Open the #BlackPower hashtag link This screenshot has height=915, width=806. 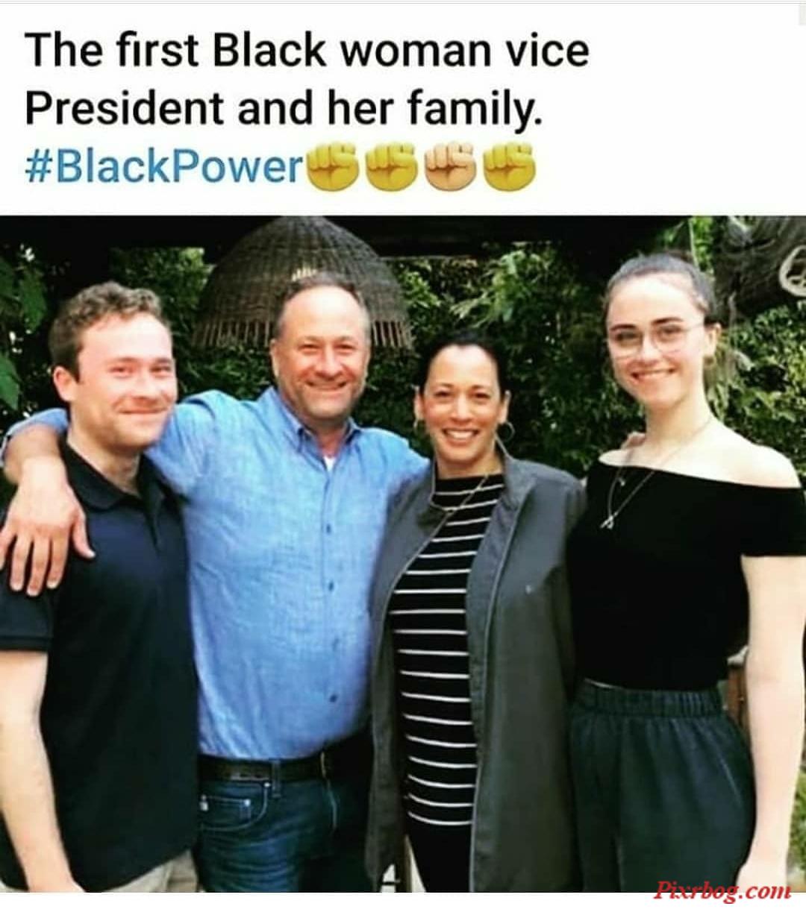pyautogui.click(x=163, y=166)
